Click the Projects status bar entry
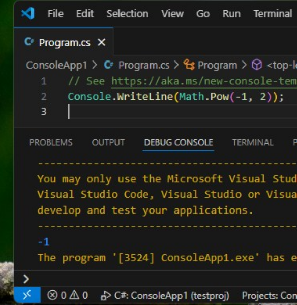 pyautogui.click(x=270, y=296)
